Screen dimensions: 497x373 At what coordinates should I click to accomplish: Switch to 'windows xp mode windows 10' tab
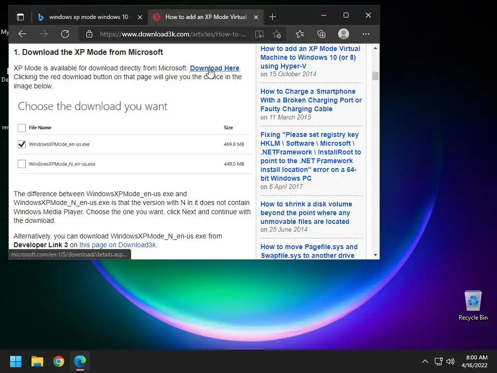click(x=90, y=17)
